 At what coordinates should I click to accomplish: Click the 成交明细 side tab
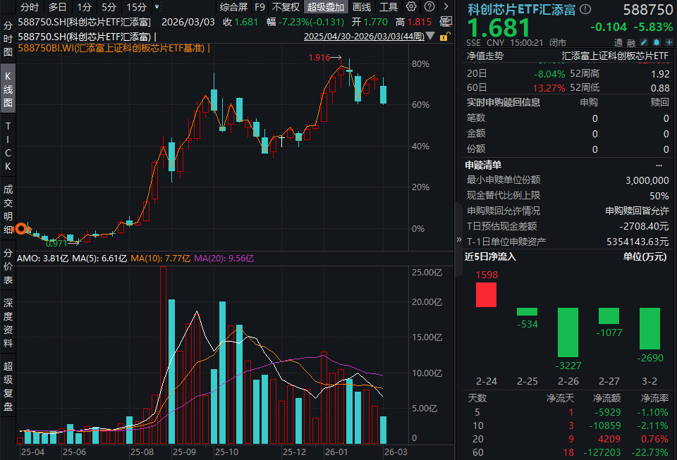point(8,209)
